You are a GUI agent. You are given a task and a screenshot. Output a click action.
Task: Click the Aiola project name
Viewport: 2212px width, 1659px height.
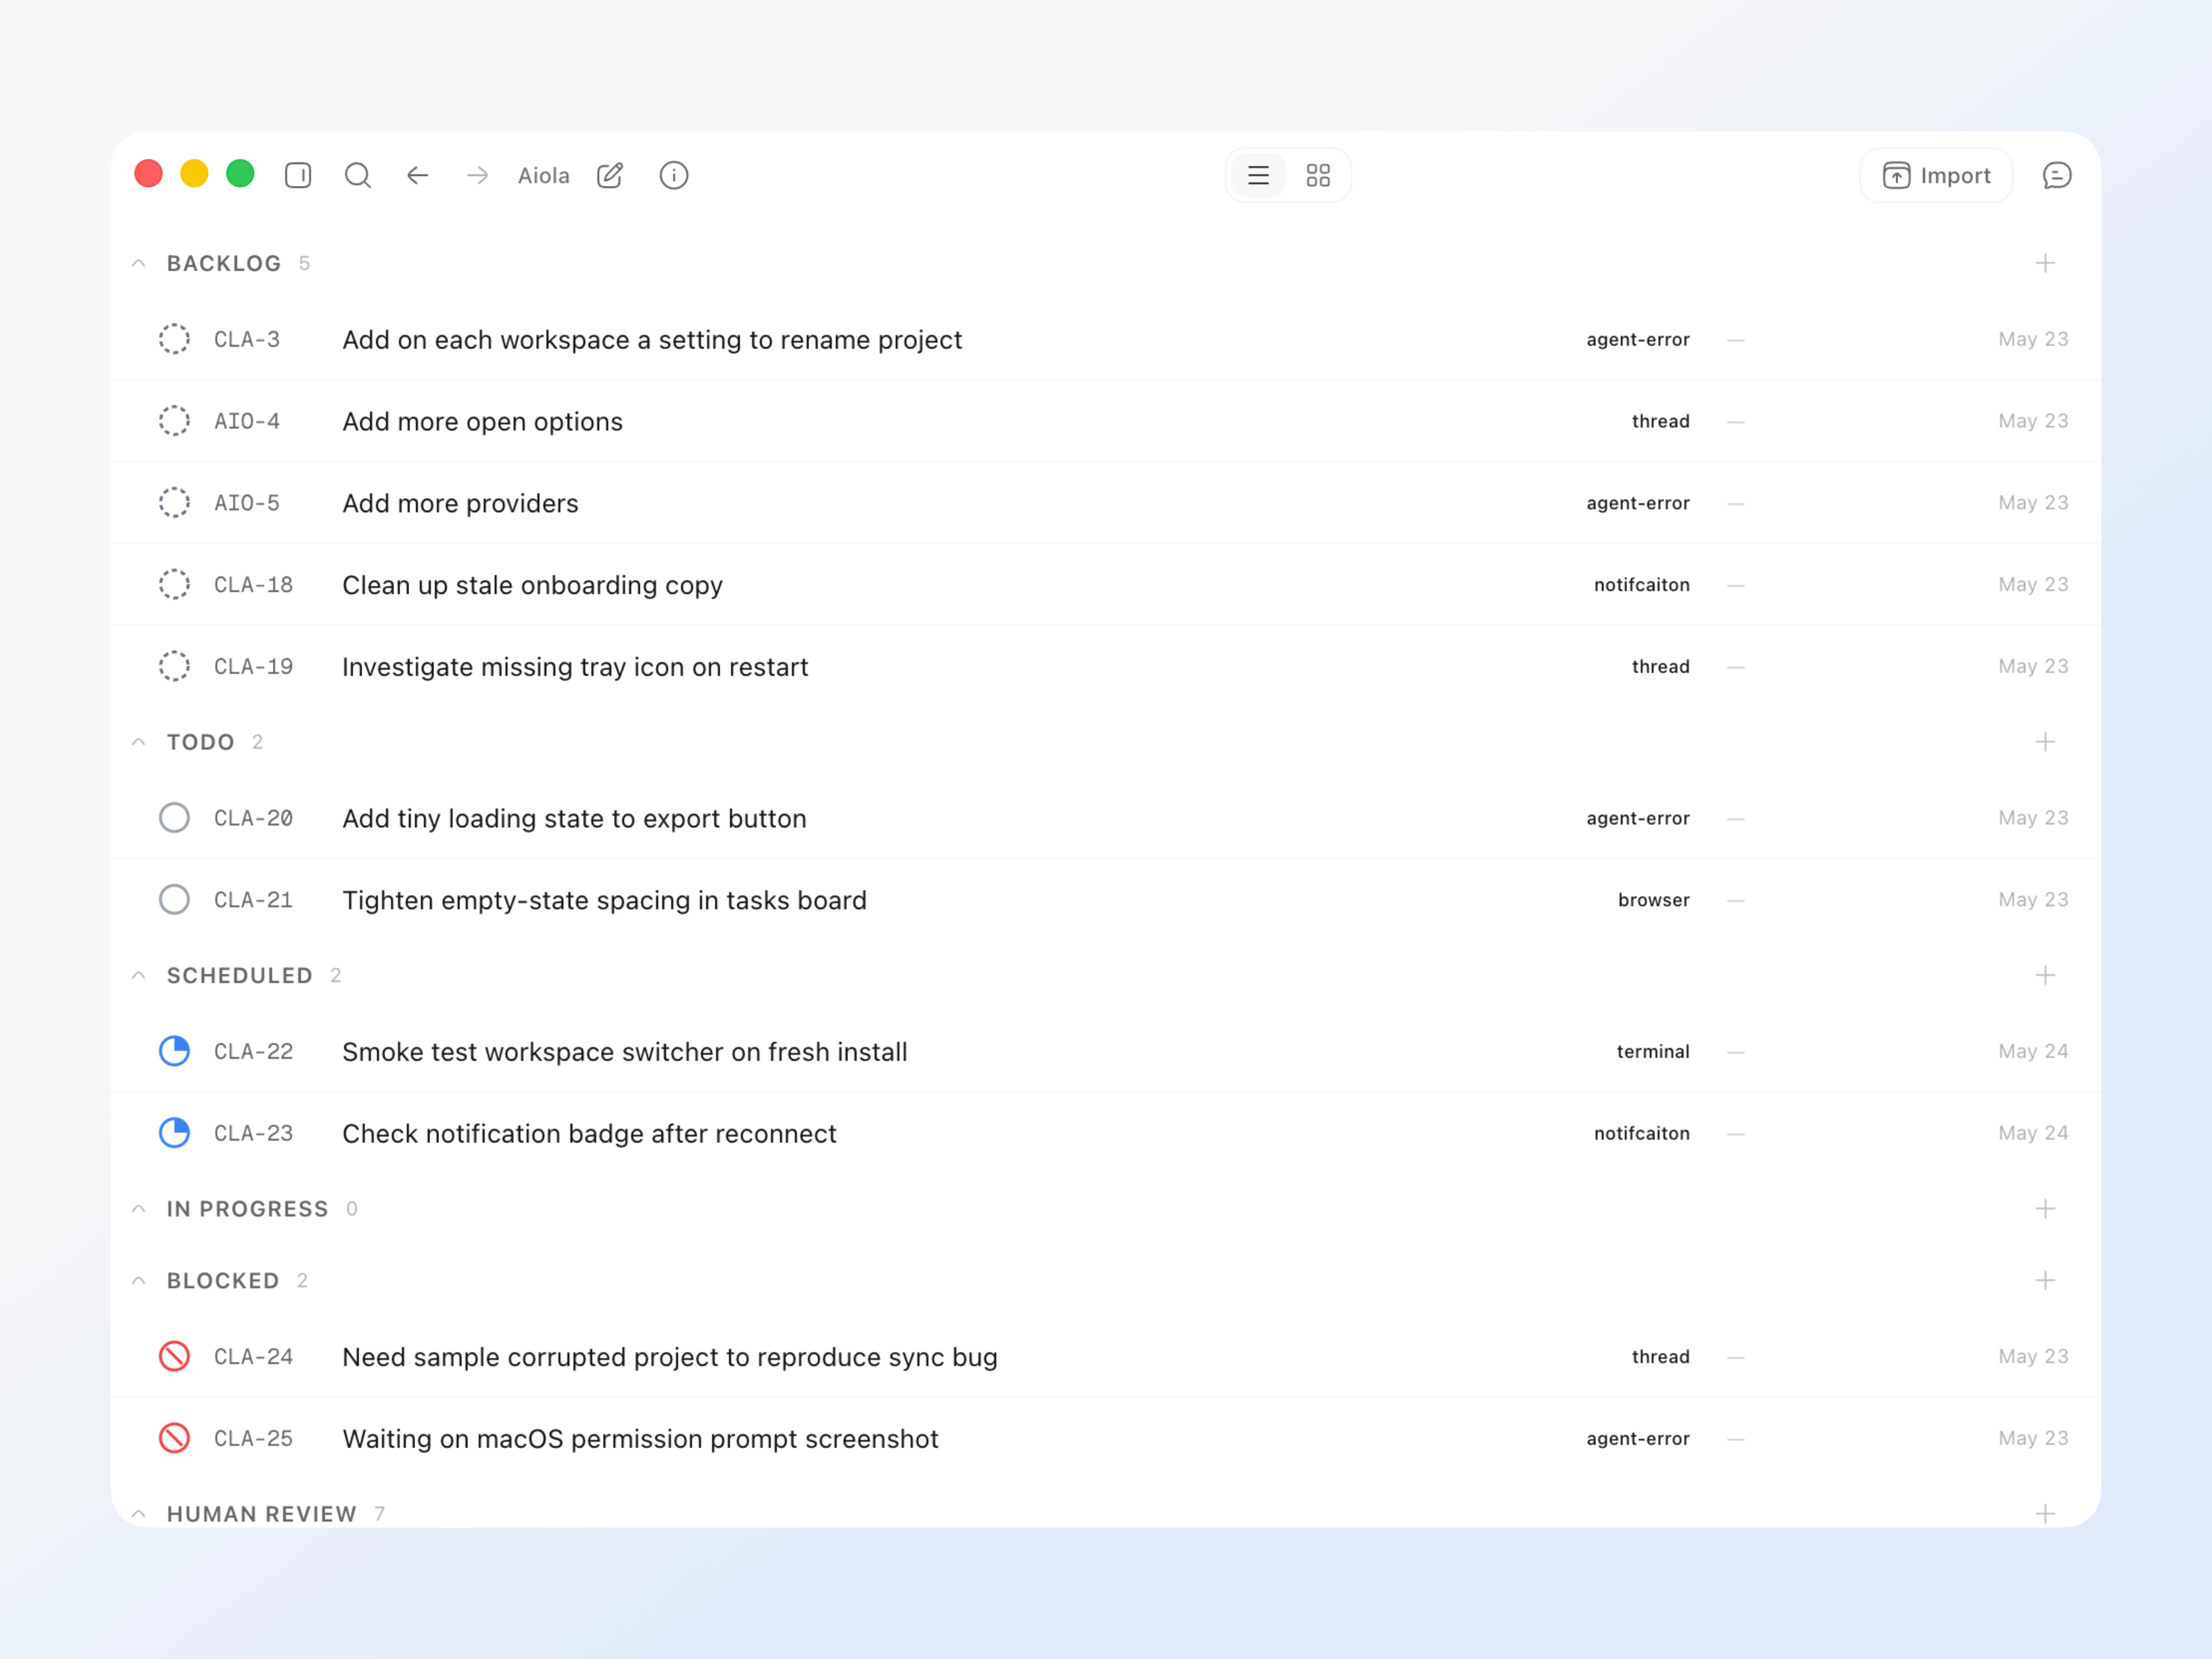coord(544,176)
